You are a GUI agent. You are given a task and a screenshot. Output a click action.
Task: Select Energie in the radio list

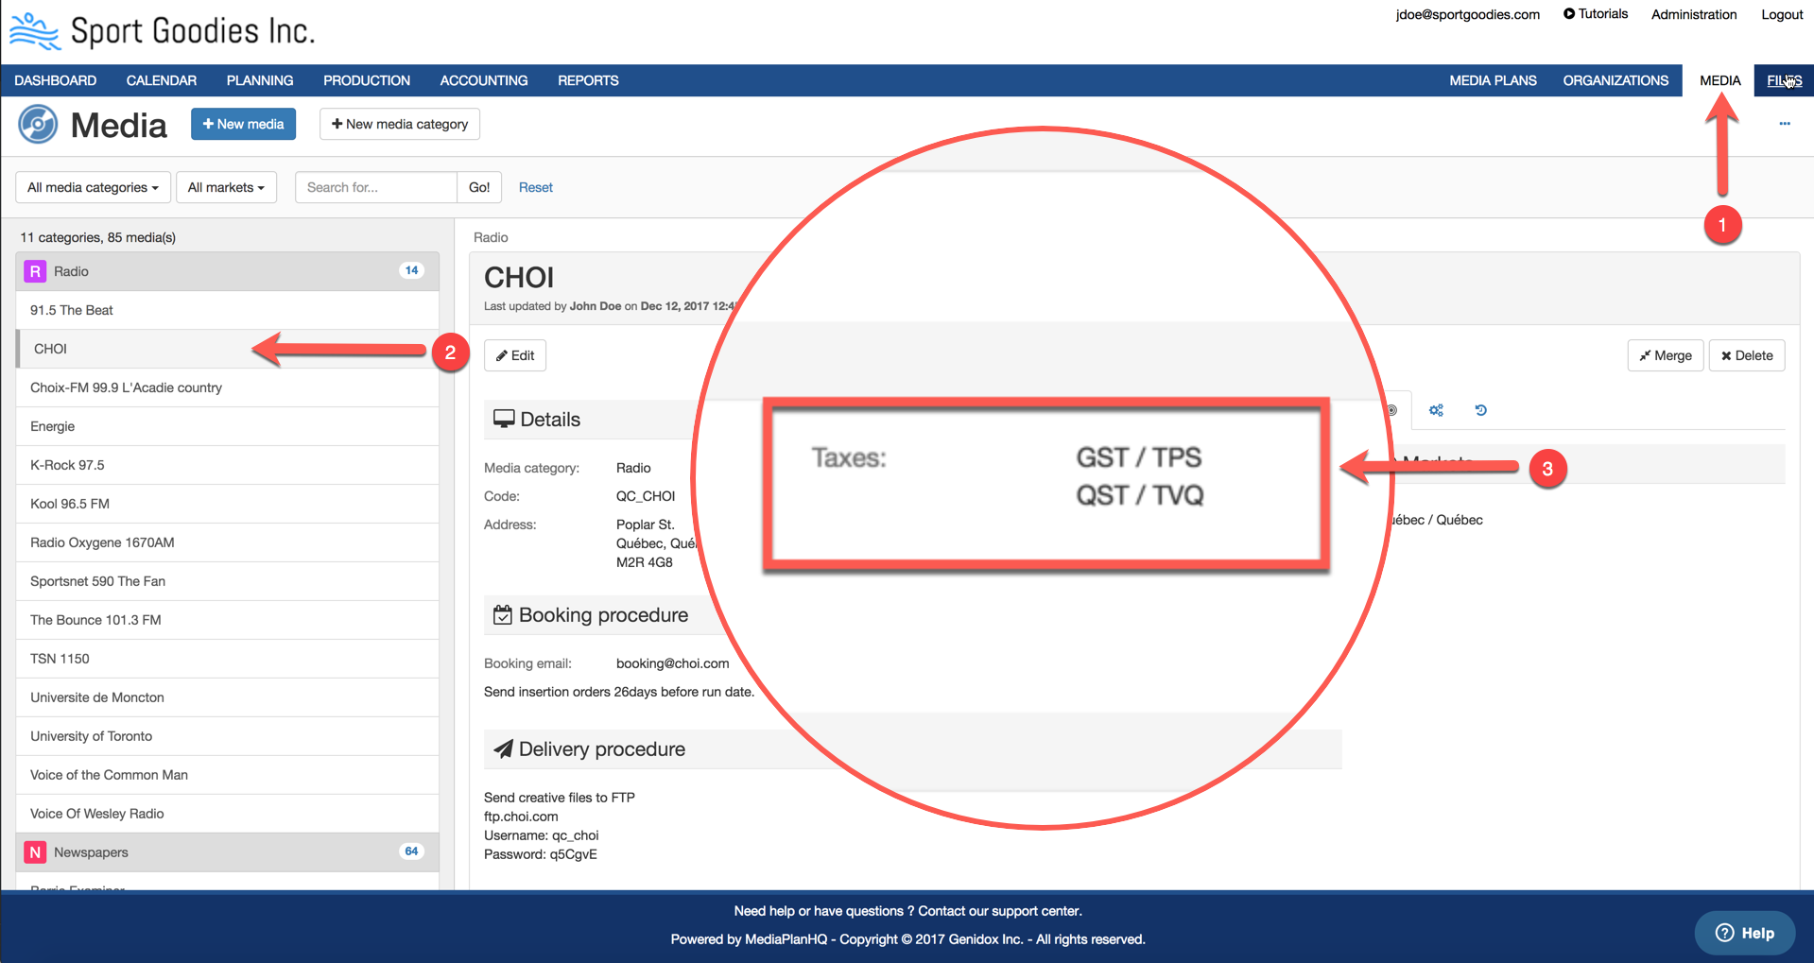tap(53, 426)
